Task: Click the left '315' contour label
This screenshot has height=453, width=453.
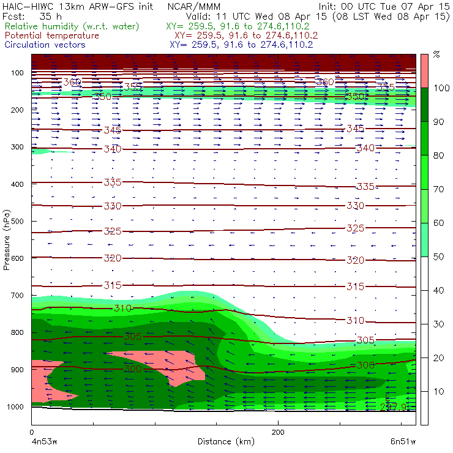Action: (x=113, y=285)
